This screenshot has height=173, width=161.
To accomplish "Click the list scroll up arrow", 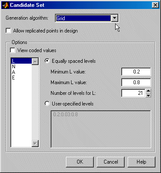I will coord(35,62).
